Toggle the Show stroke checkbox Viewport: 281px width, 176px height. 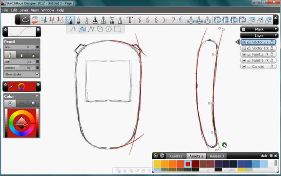click(37, 74)
